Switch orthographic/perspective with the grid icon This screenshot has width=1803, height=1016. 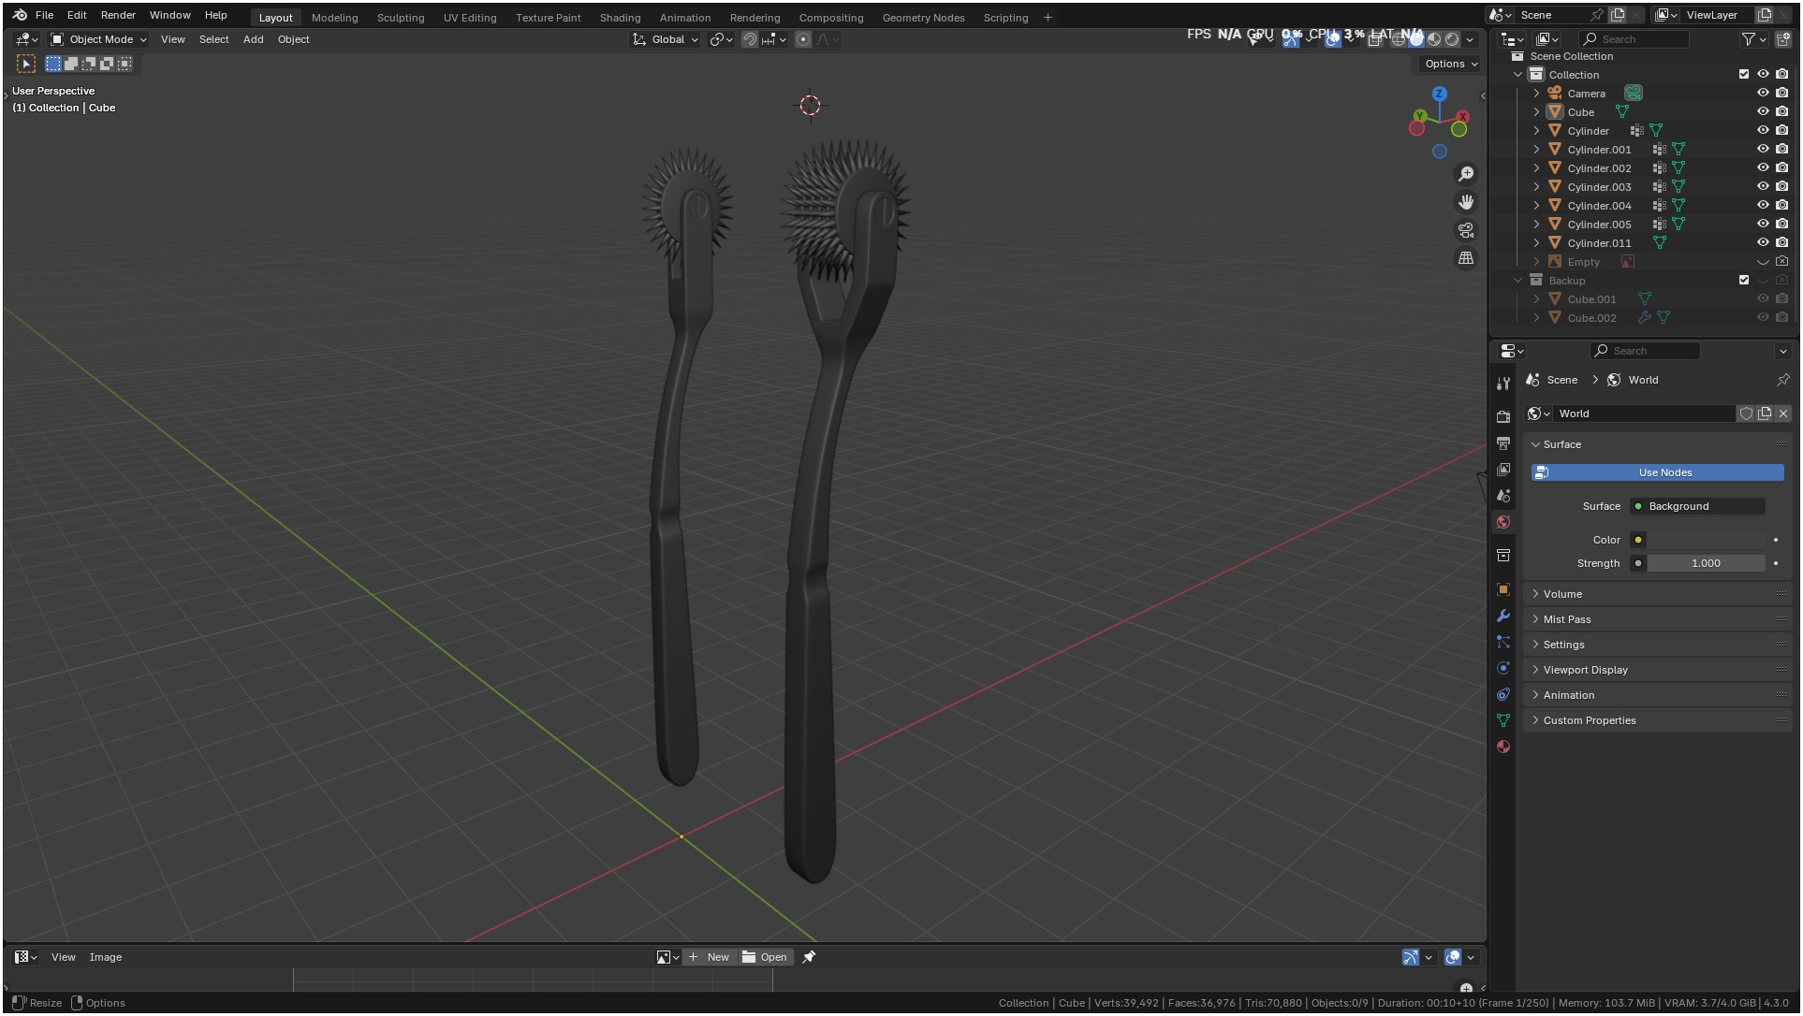click(1466, 258)
